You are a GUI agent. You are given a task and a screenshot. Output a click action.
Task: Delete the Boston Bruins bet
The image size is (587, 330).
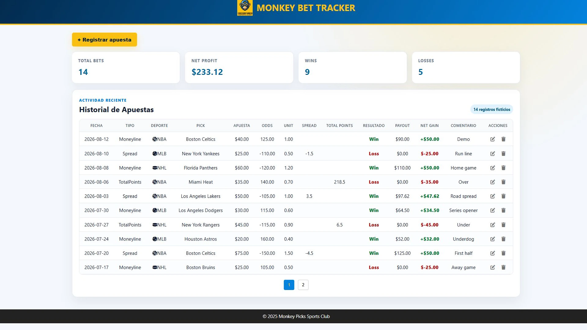[x=504, y=267]
